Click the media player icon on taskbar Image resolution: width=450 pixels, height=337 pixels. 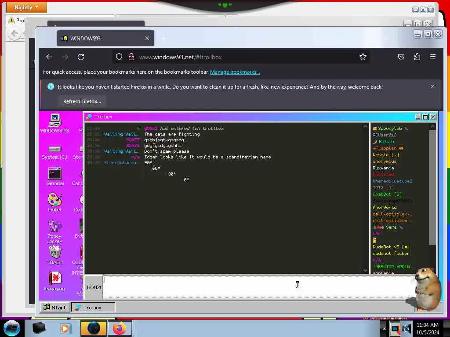pyautogui.click(x=65, y=328)
